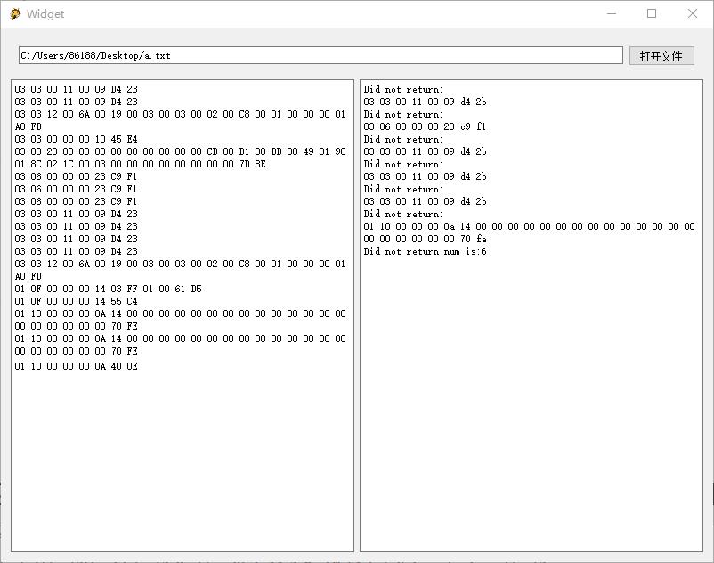This screenshot has height=563, width=714.
Task: Select line '01 0F 00 00 00 14 55 C4'
Action: click(x=76, y=301)
